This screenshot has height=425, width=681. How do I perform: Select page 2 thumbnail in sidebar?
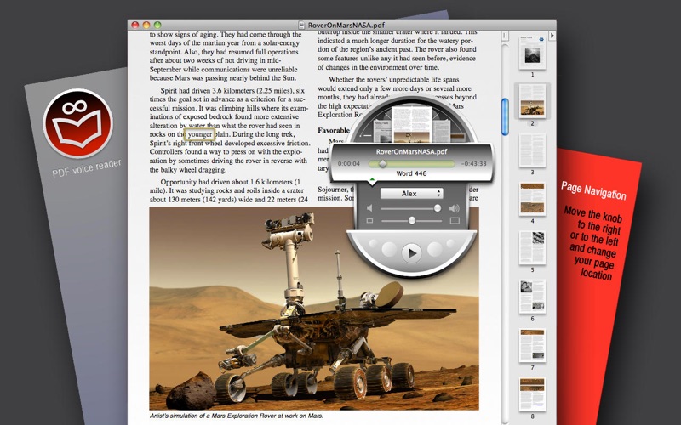click(x=533, y=101)
